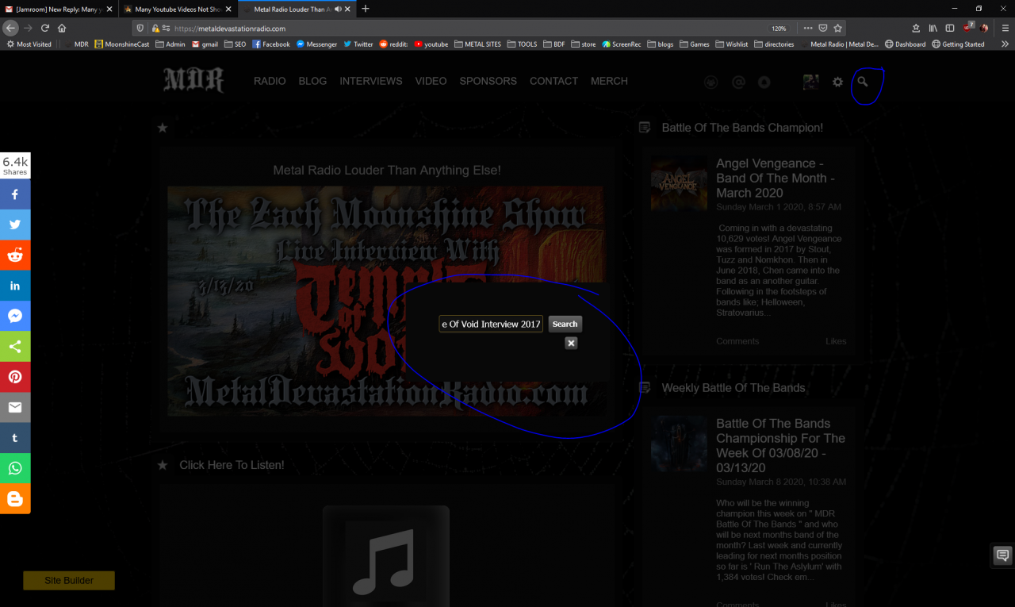Open the CONTACT menu item
This screenshot has height=607, width=1015.
click(x=553, y=81)
